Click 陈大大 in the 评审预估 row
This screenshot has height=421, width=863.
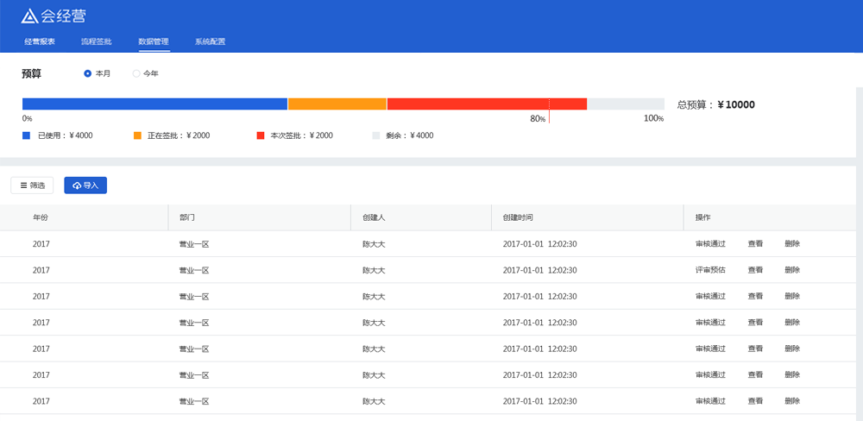374,270
